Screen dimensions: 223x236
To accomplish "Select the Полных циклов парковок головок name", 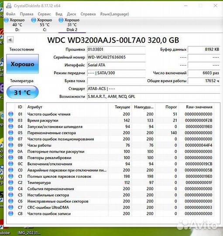I will click(59, 177).
